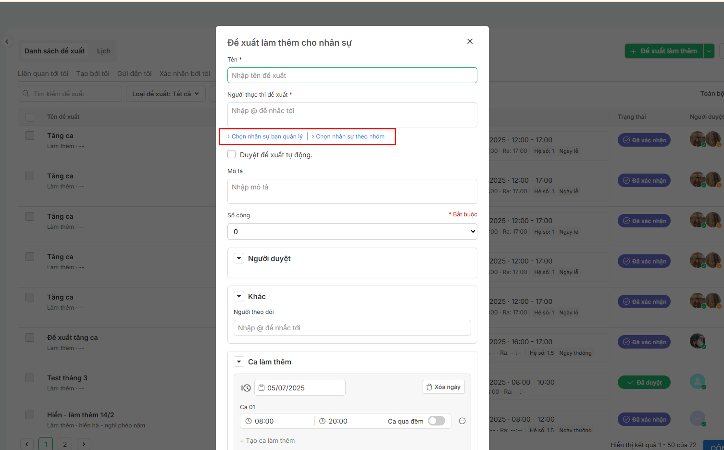The width and height of the screenshot is (724, 450).
Task: Click avatar in Hiển - làm thêm 14/2 row
Action: tap(698, 418)
